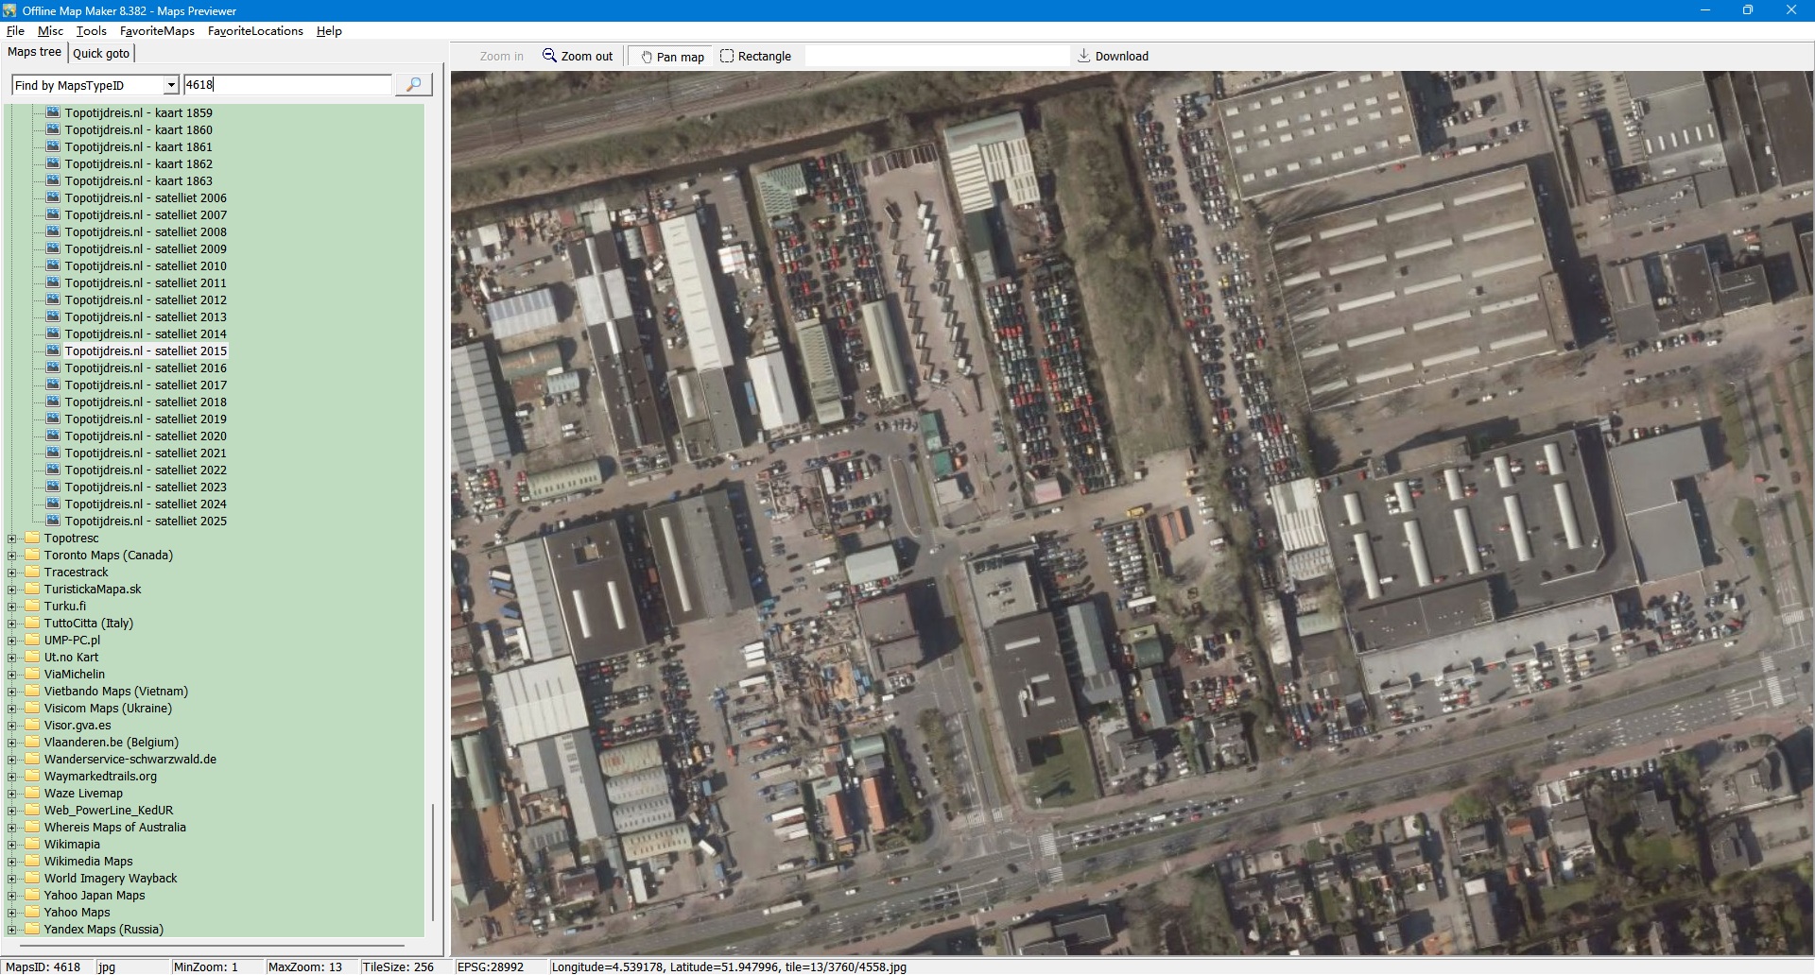Expand the Yandex Maps (Russia) node
The width and height of the screenshot is (1815, 975).
[12, 930]
